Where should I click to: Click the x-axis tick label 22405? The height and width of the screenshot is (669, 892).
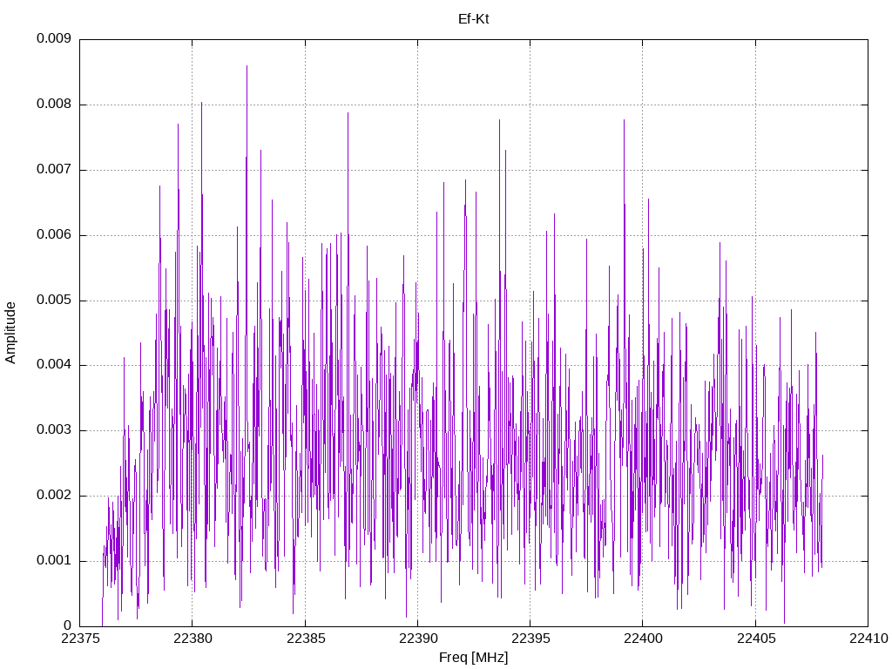coord(755,639)
